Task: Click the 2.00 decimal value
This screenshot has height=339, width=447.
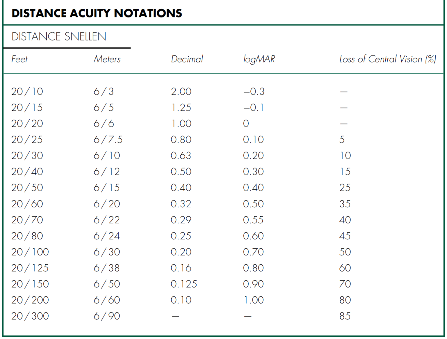Action: (x=181, y=91)
